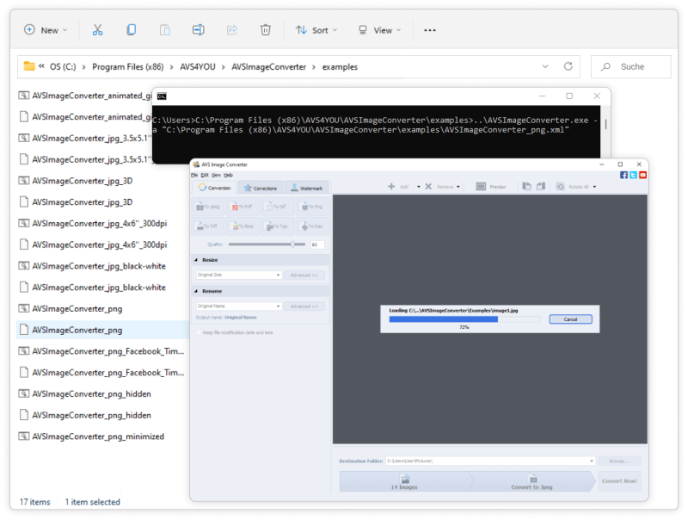Open the View menu in AVS converter
This screenshot has height=520, width=688.
coord(216,175)
